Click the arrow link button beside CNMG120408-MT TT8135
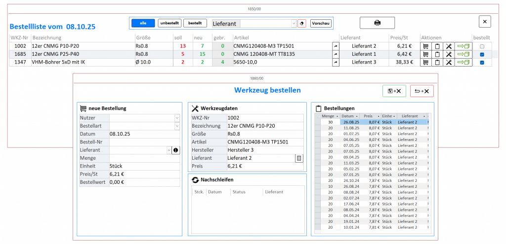The image size is (506, 244). 336,54
